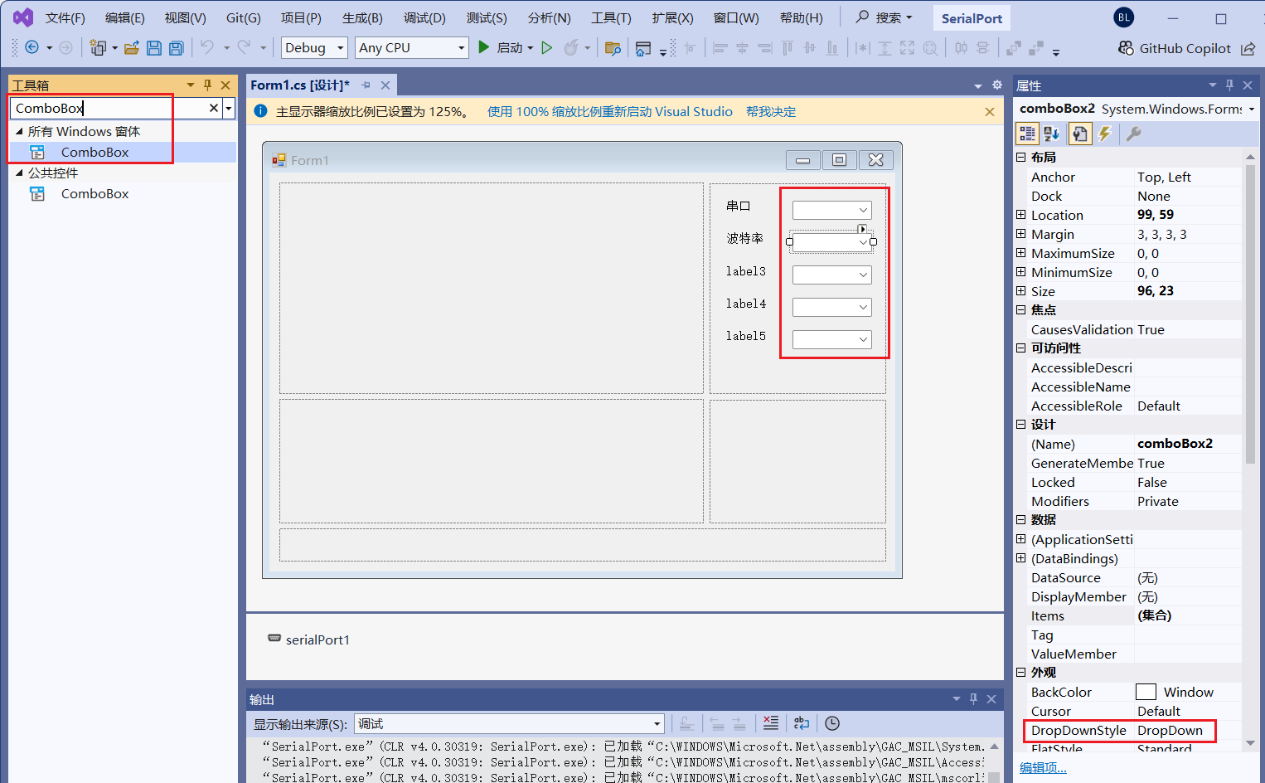Collapse the 所有 Windows 窗体 toolbox group
The image size is (1265, 783).
coord(19,131)
